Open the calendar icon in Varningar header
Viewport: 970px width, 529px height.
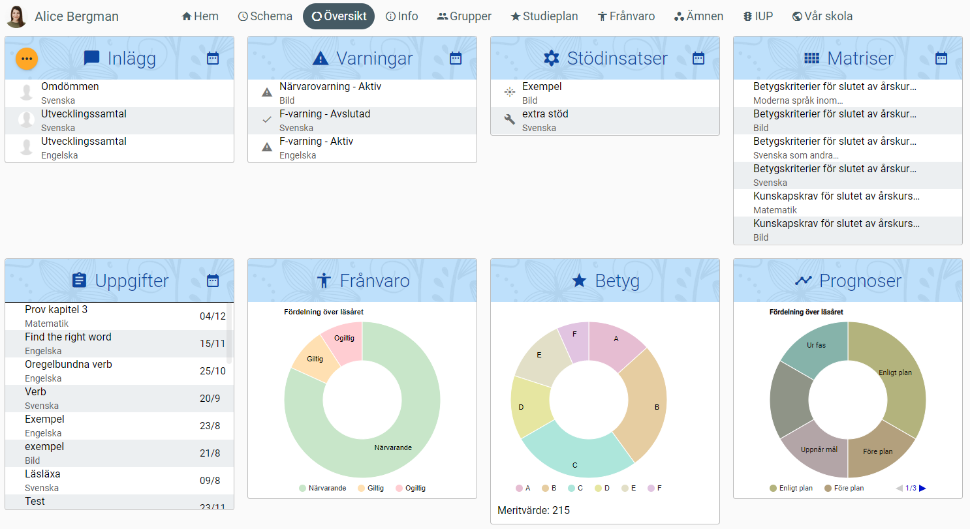point(456,59)
